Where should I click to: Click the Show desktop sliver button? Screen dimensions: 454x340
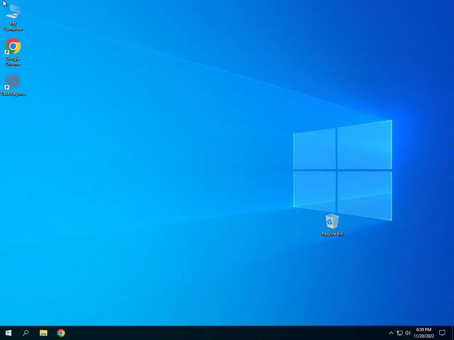coord(453,333)
